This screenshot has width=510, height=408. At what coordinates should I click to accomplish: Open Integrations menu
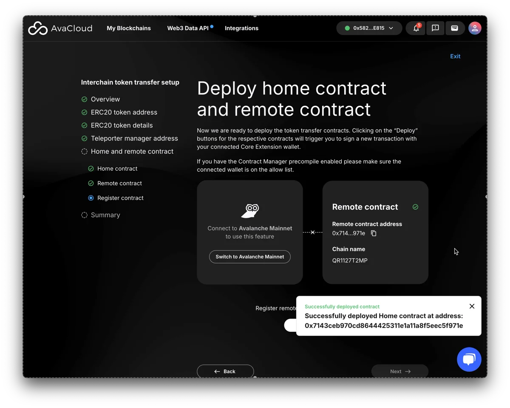coord(241,28)
